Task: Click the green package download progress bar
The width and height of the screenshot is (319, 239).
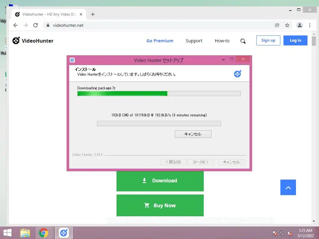Action: point(159,93)
